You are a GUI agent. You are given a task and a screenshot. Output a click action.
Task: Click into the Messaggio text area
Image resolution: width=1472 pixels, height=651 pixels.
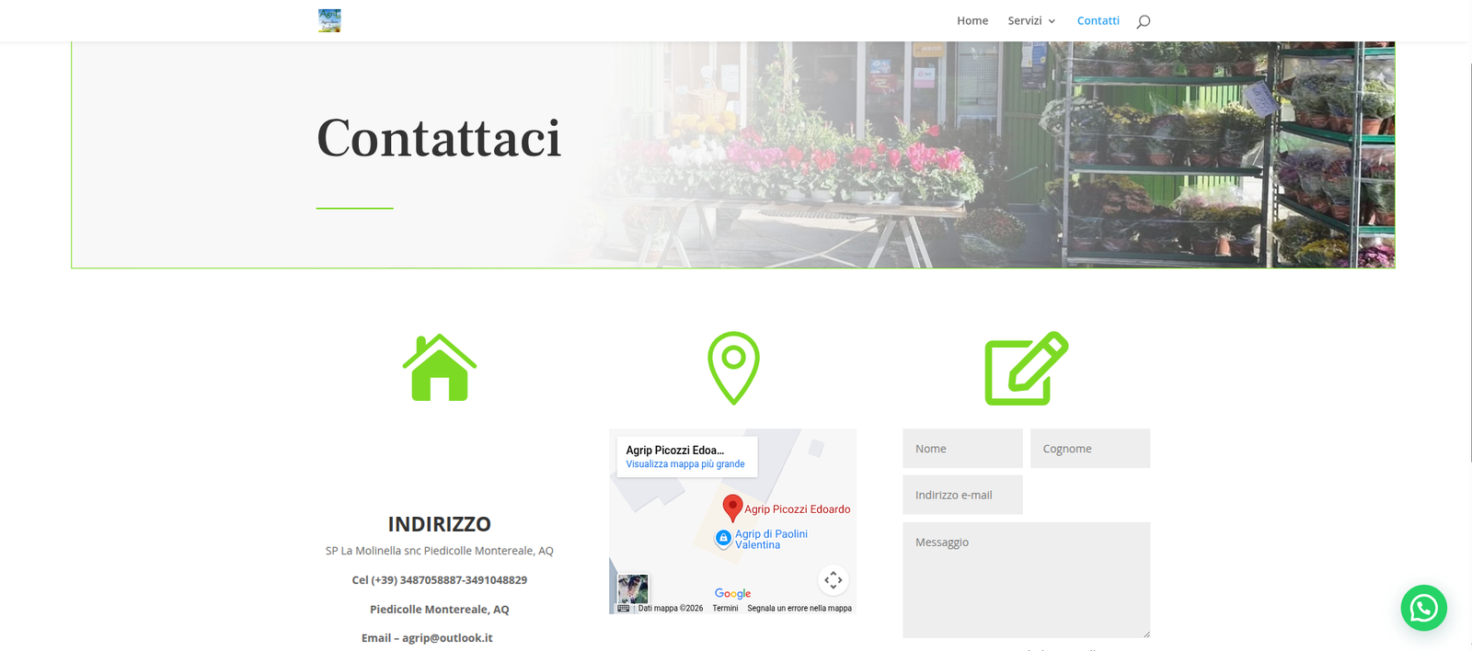1026,579
